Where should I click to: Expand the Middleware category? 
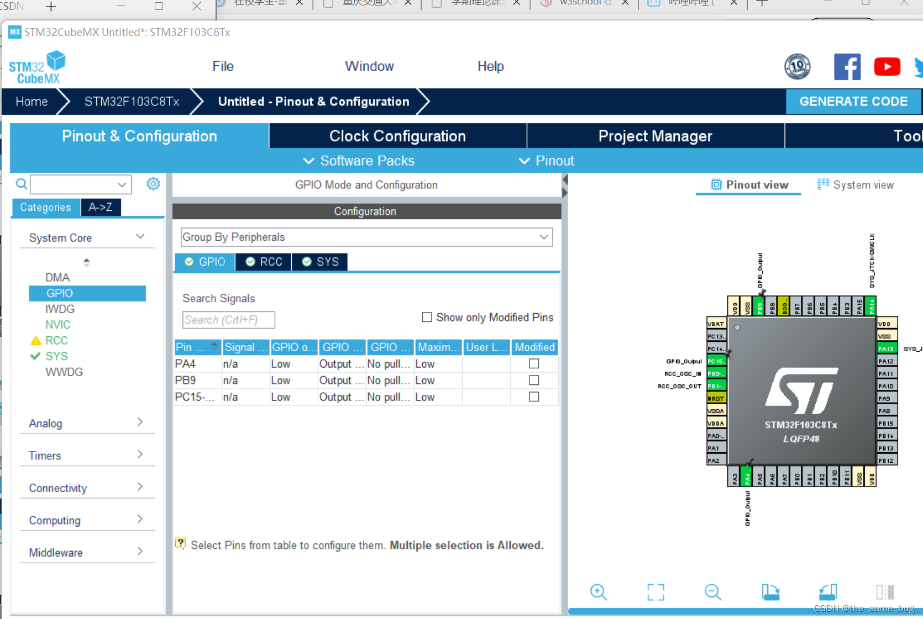140,552
